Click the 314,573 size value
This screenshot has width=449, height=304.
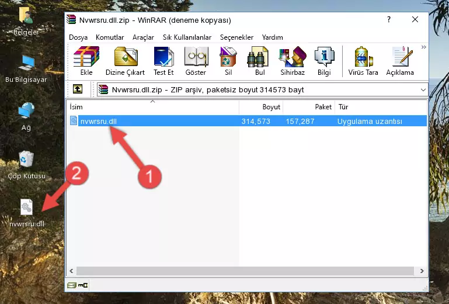[x=256, y=122]
